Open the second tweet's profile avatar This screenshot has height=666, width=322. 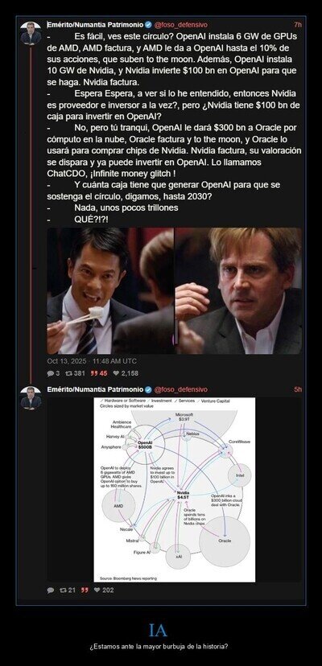[x=31, y=398]
